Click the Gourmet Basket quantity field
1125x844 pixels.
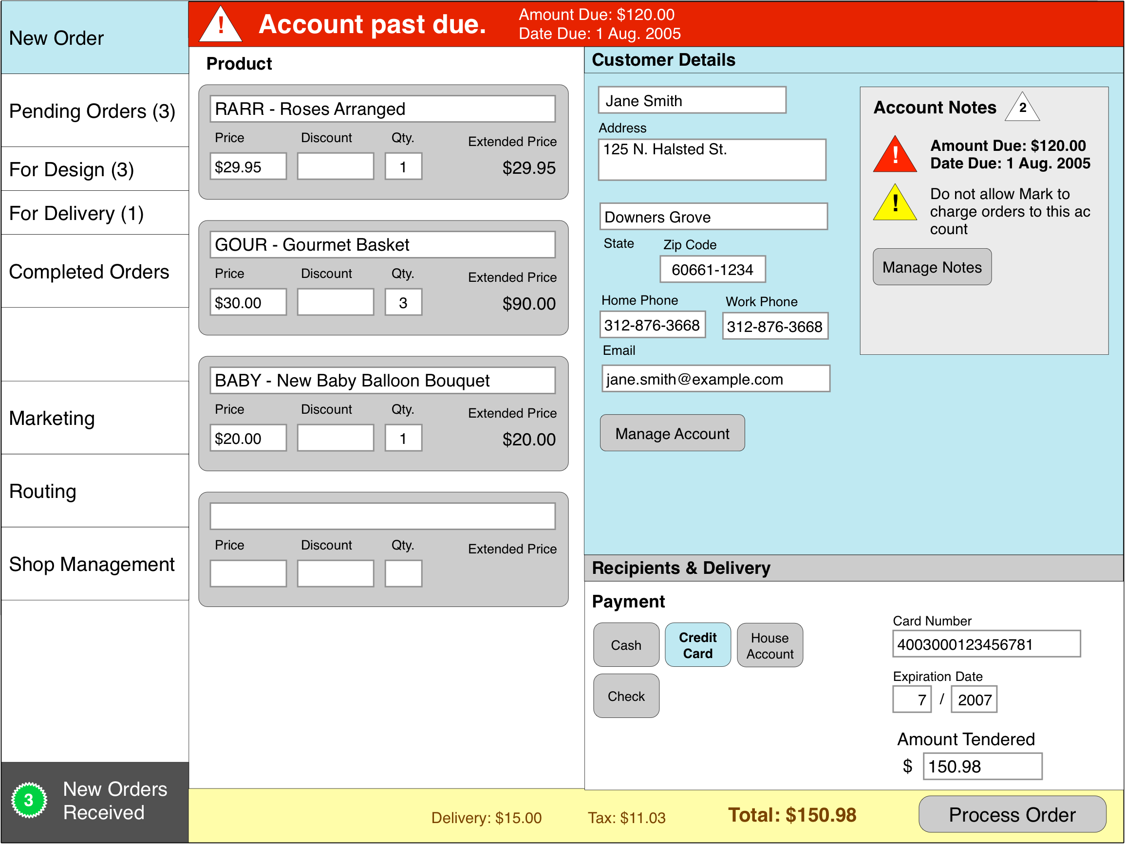(x=402, y=301)
